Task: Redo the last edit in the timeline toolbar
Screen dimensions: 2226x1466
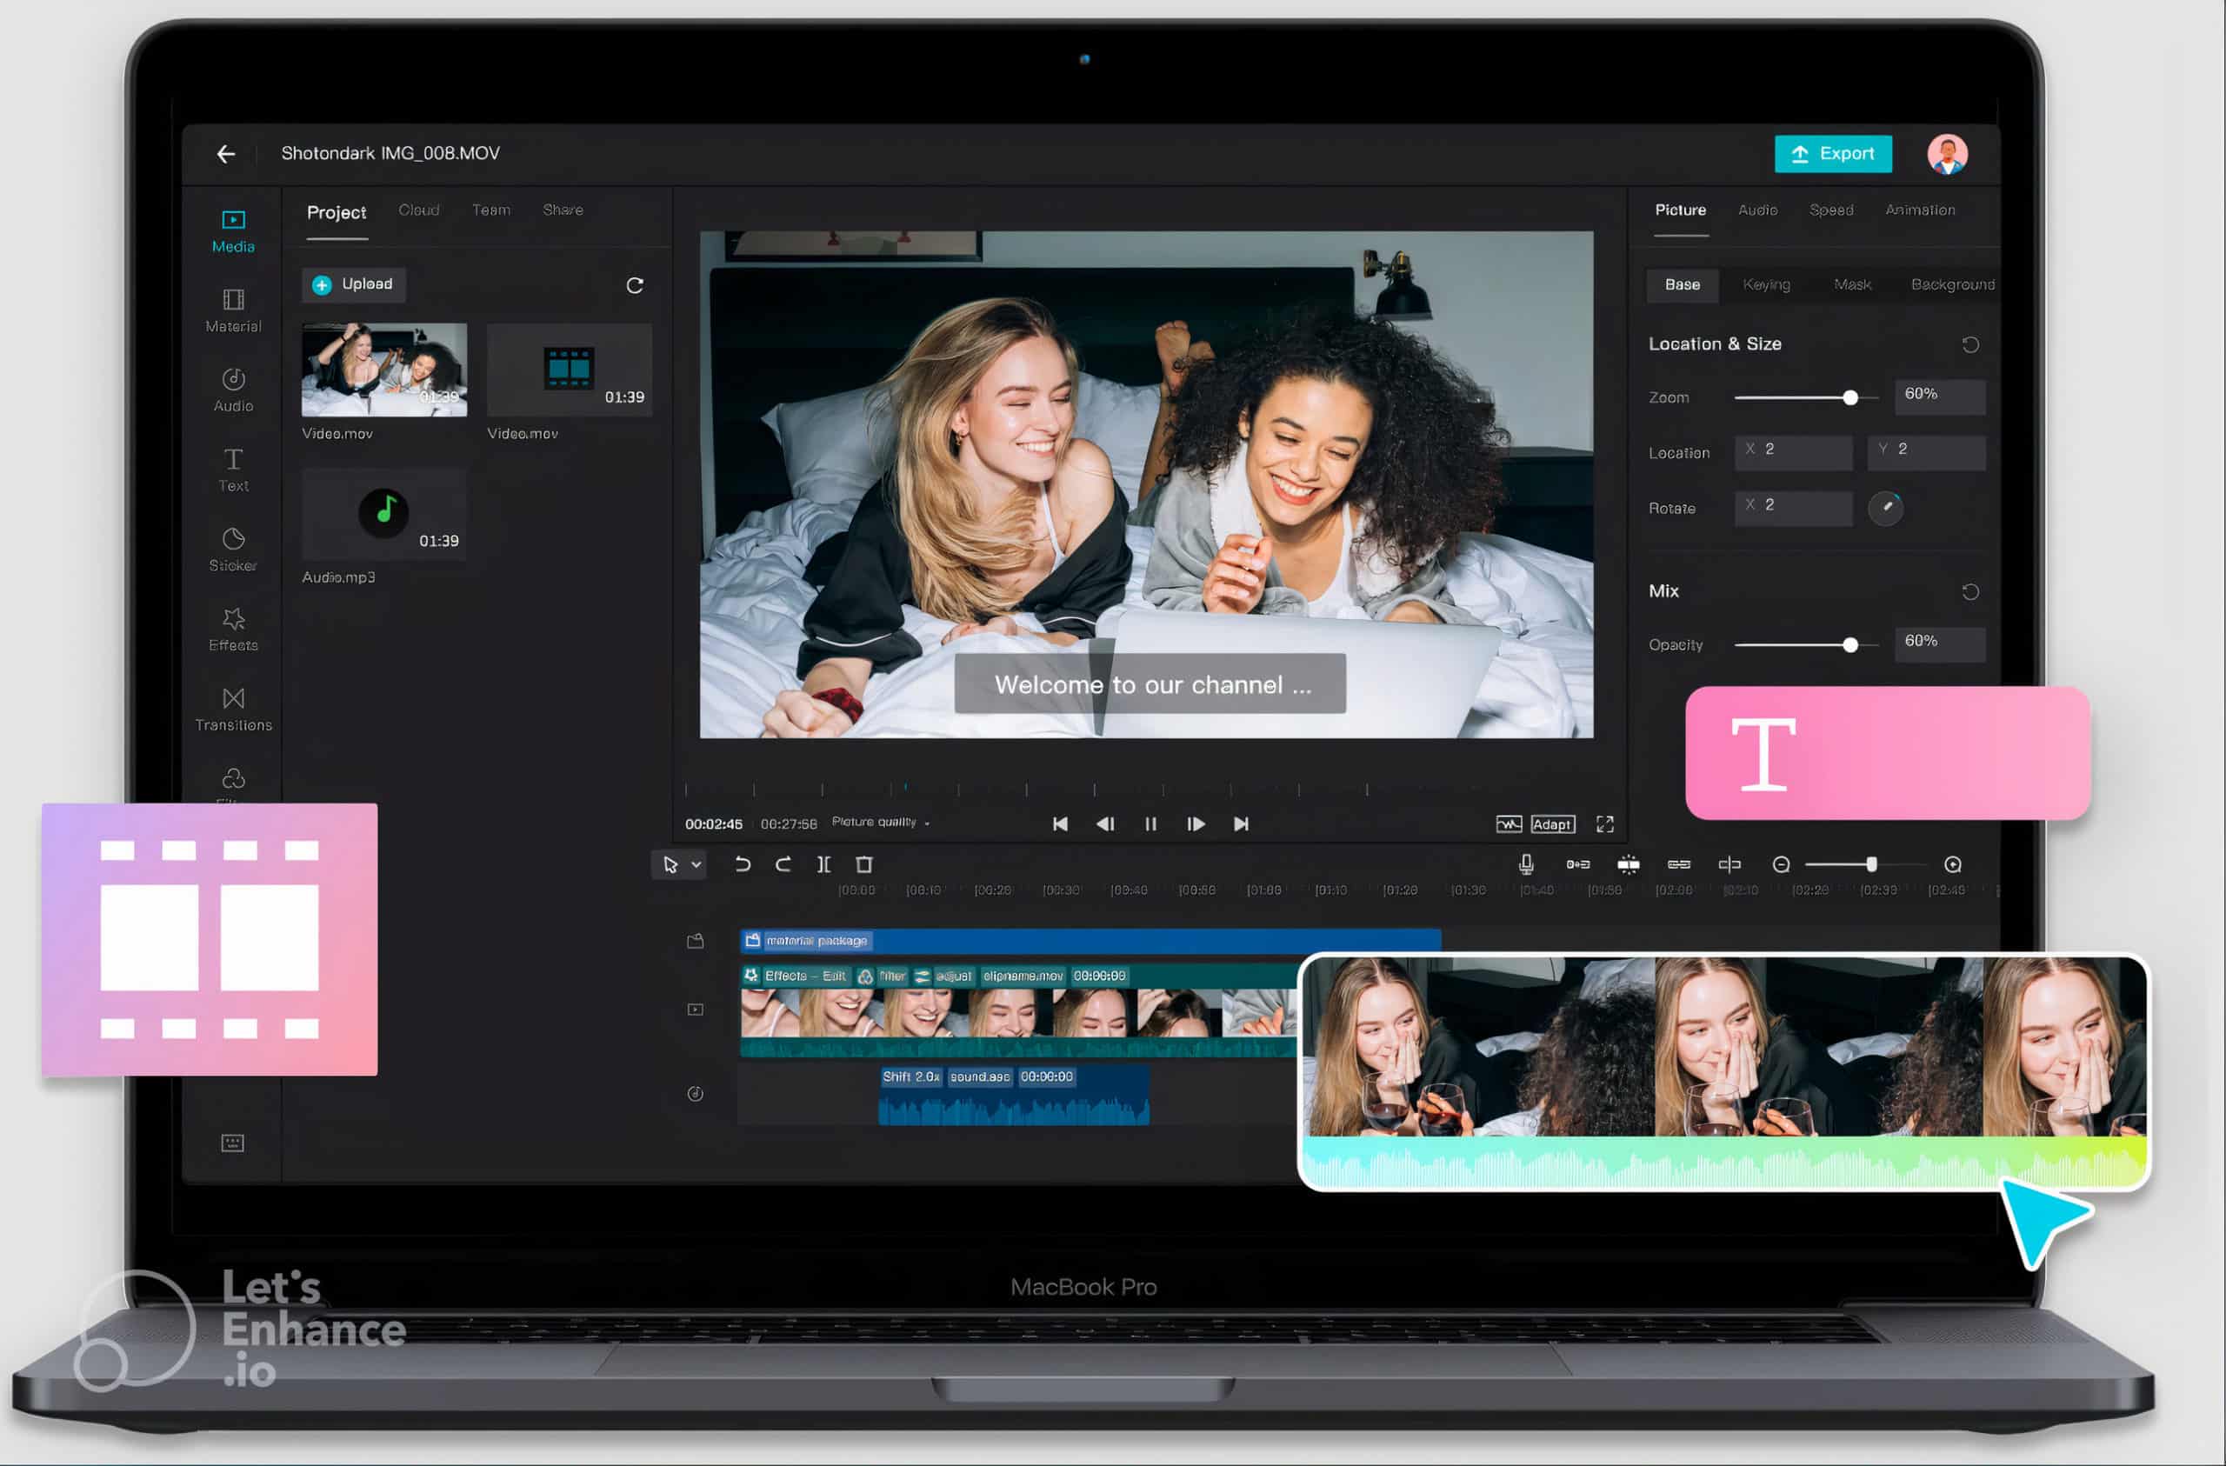Action: [x=783, y=864]
